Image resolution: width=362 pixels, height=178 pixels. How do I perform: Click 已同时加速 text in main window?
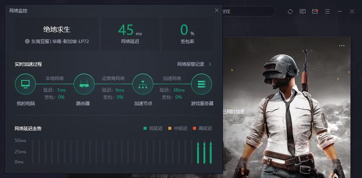pos(233,112)
